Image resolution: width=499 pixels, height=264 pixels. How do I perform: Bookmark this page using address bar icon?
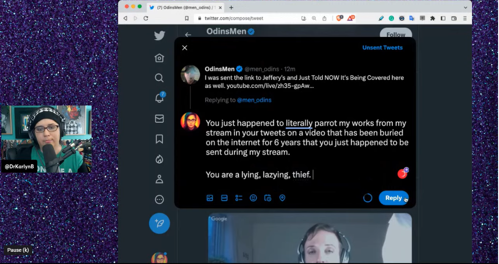(187, 18)
